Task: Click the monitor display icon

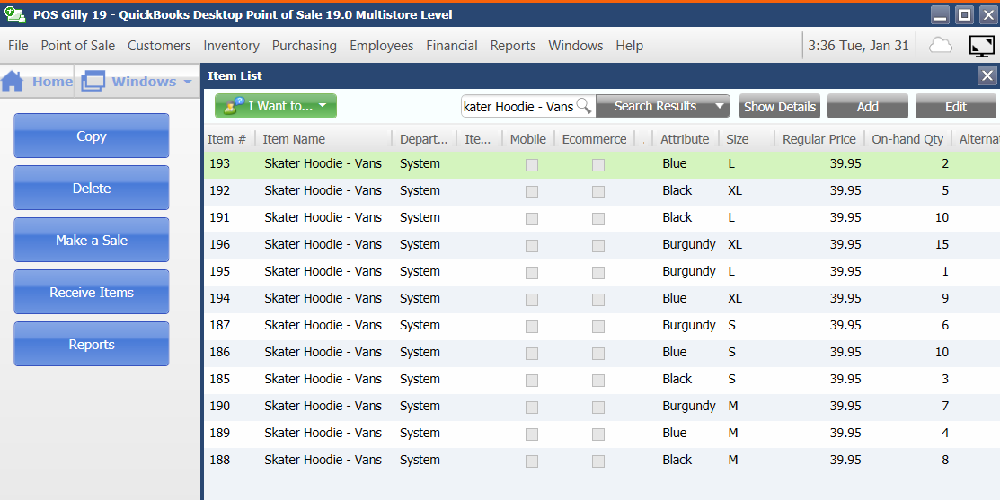Action: (981, 46)
